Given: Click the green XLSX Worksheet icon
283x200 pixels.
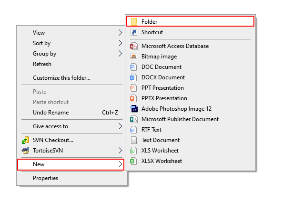Looking at the screenshot, I should 133,161.
